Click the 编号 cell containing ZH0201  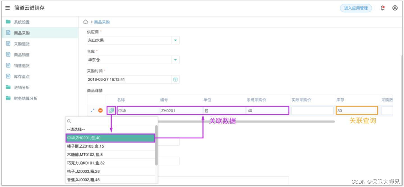(181, 111)
